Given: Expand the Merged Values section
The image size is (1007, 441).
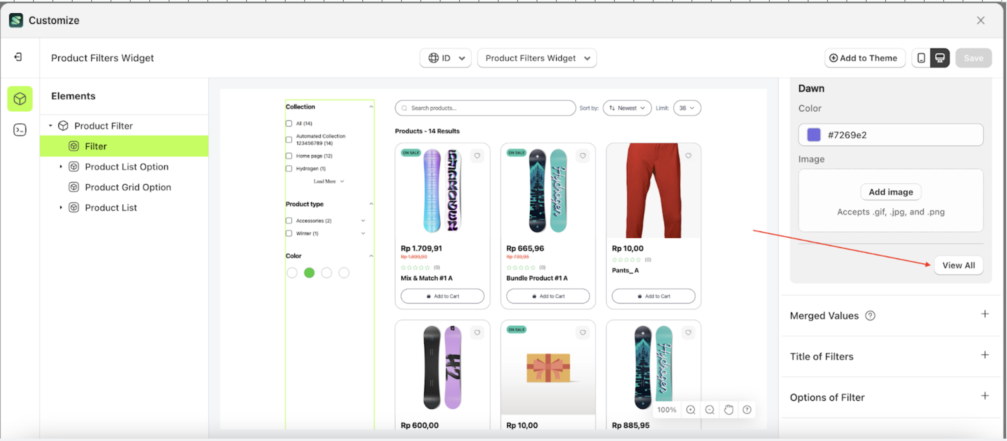Looking at the screenshot, I should click(x=985, y=314).
